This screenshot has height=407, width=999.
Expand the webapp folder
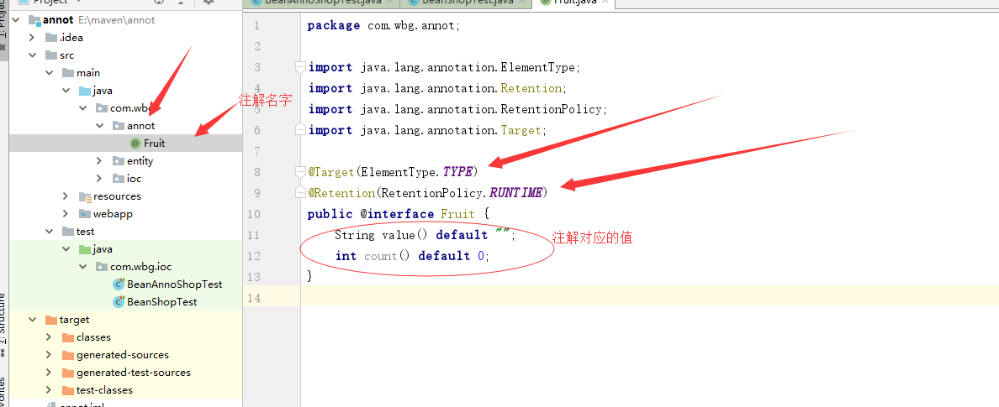tap(66, 214)
